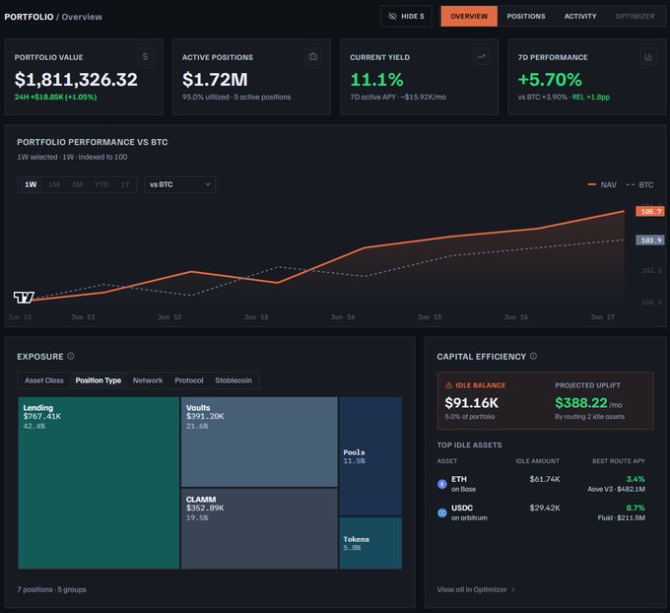Select the 3M time range
Image resolution: width=670 pixels, height=613 pixels.
77,184
